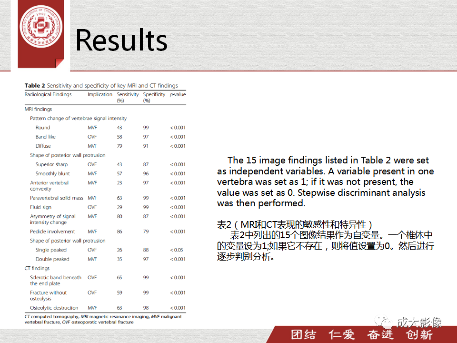Select the 'Single peaked' row label
The image size is (457, 343).
[x=51, y=250]
